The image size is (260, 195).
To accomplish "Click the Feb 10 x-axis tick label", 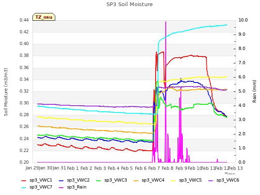I will [195, 169].
